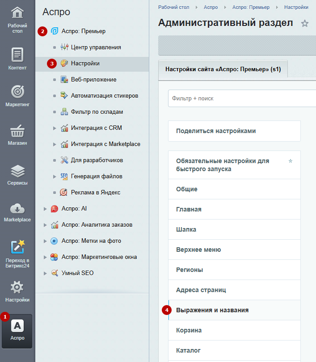Expand the Аспро: AI tree node
This screenshot has height=362, width=316.
click(45, 209)
